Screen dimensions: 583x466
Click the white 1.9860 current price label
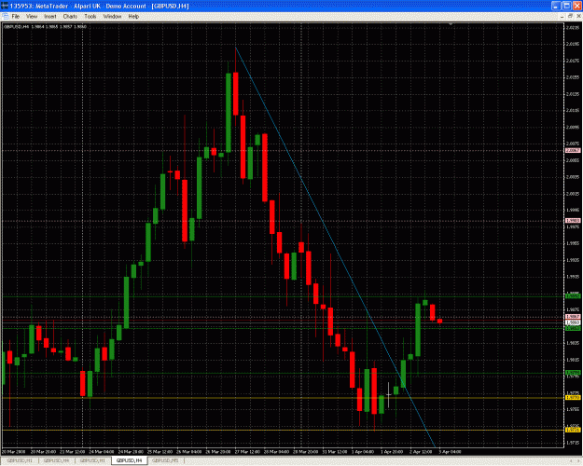coord(573,322)
